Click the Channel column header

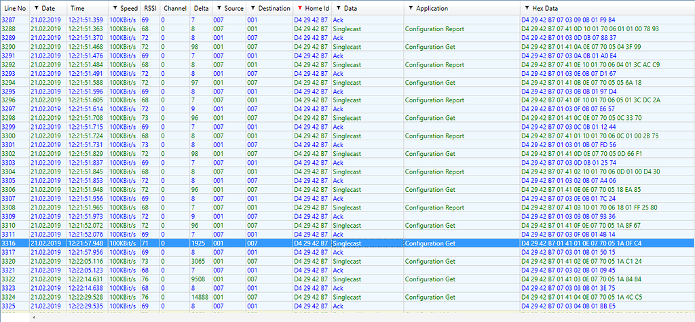(x=174, y=8)
